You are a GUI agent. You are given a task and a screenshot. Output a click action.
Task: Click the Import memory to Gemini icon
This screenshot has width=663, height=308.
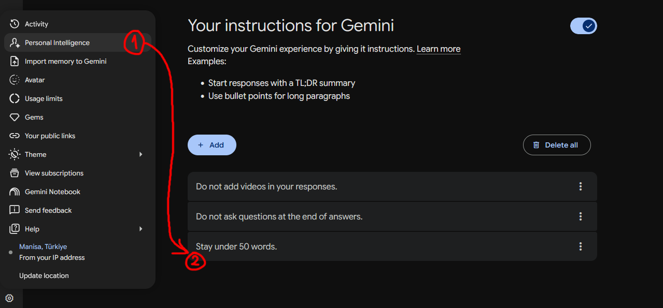(x=15, y=61)
